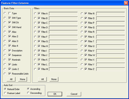Toggle the Filter K checkbox
Screen dimensions: 129x99
pos(39,60)
